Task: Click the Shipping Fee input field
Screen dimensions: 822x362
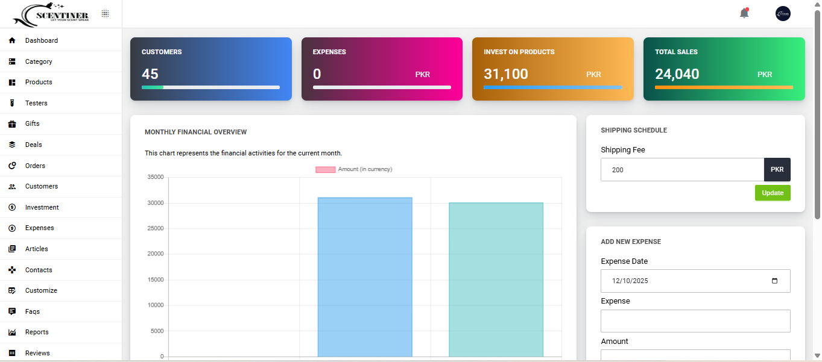Action: click(682, 170)
